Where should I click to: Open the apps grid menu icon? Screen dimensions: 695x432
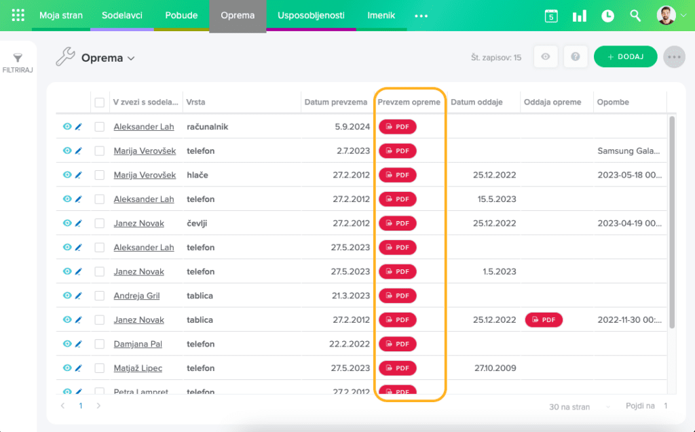[x=18, y=16]
